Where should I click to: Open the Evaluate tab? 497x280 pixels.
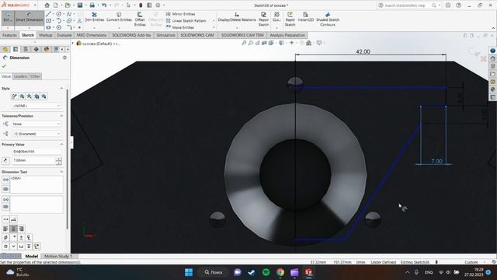[x=64, y=35]
